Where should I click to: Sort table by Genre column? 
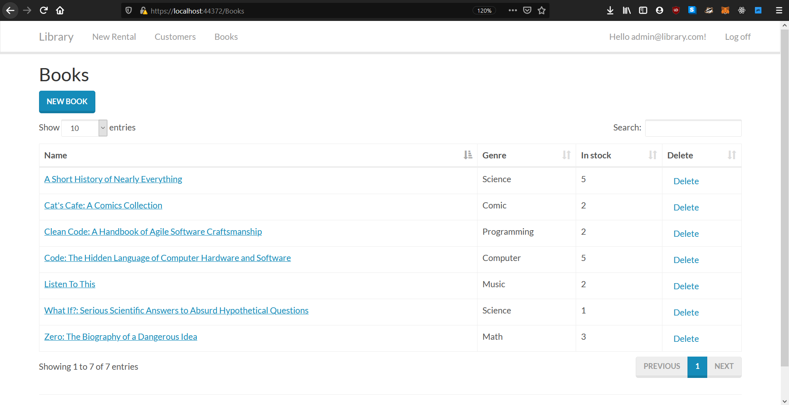click(x=526, y=156)
